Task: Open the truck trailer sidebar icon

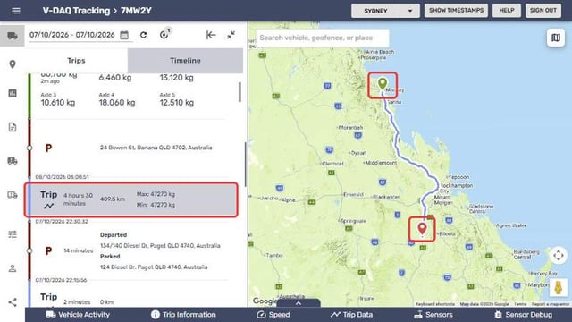Action: pyautogui.click(x=13, y=195)
